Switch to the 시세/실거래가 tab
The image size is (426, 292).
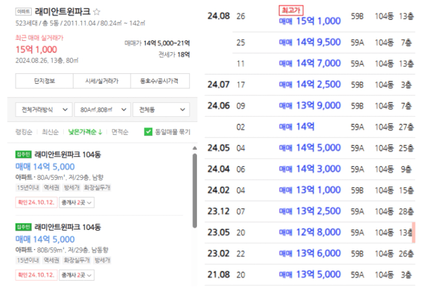pos(102,81)
